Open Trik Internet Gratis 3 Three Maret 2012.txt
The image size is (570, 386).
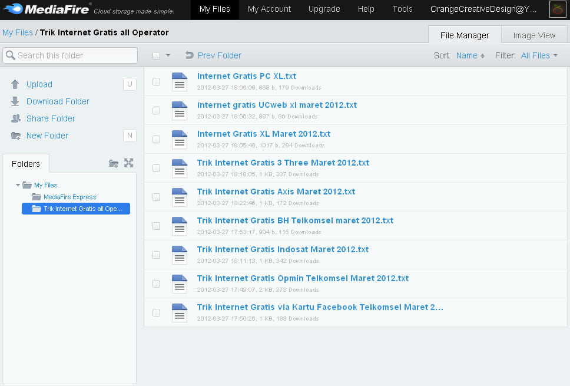point(283,163)
